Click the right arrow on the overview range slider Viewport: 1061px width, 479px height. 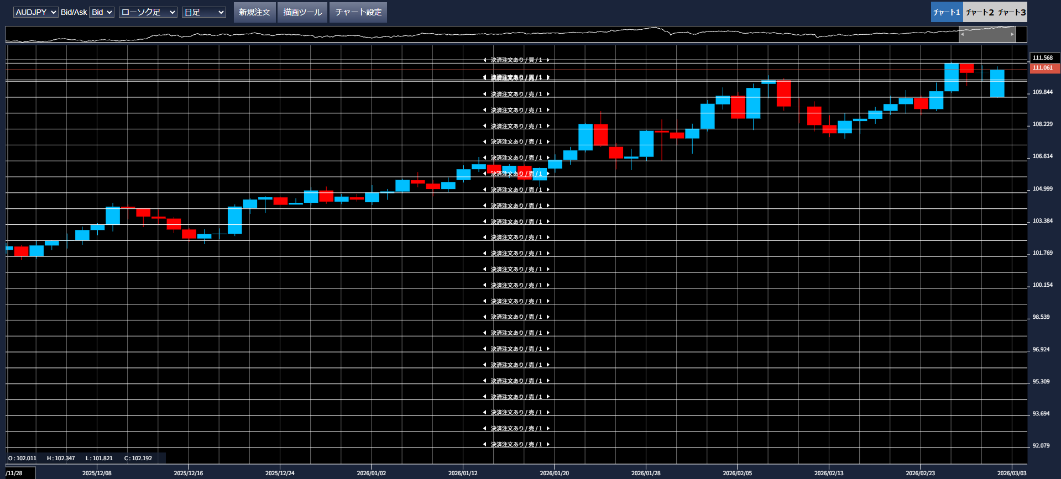(1012, 34)
